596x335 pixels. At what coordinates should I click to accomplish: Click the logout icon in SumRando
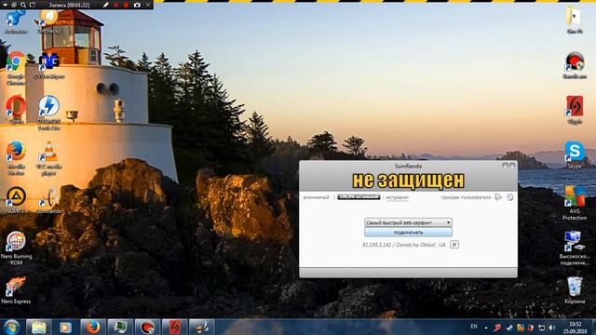(499, 197)
